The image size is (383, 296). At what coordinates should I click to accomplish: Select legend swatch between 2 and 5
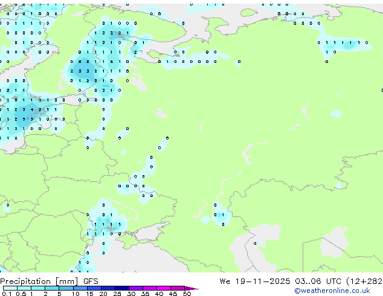(x=52, y=288)
